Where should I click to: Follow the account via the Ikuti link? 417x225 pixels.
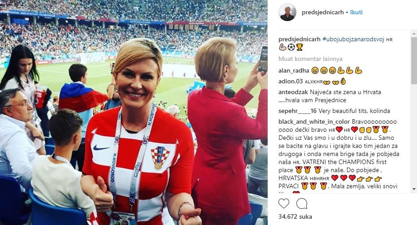coord(356,12)
